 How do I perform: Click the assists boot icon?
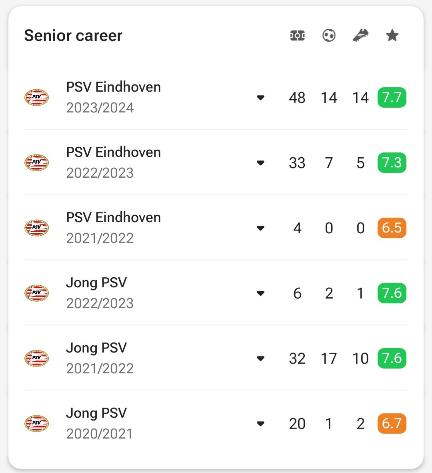tap(360, 35)
